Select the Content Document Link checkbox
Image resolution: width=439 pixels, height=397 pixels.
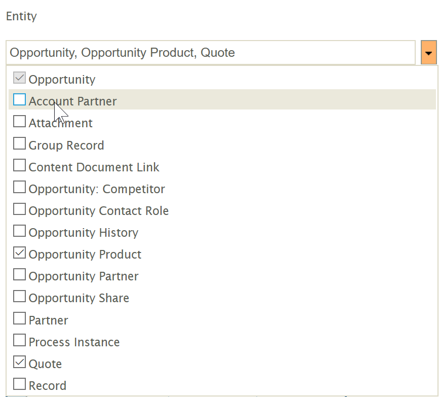pyautogui.click(x=19, y=166)
